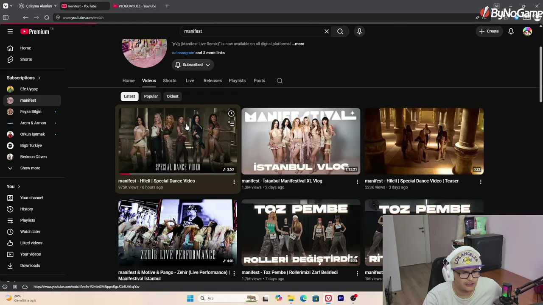Play Hileli Special Dance Video thumbnail
The image size is (543, 305).
pos(178,141)
